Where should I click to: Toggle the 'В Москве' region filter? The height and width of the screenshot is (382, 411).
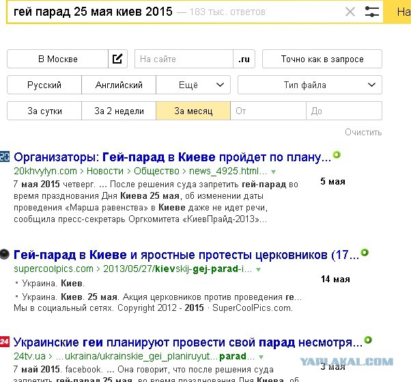point(57,59)
